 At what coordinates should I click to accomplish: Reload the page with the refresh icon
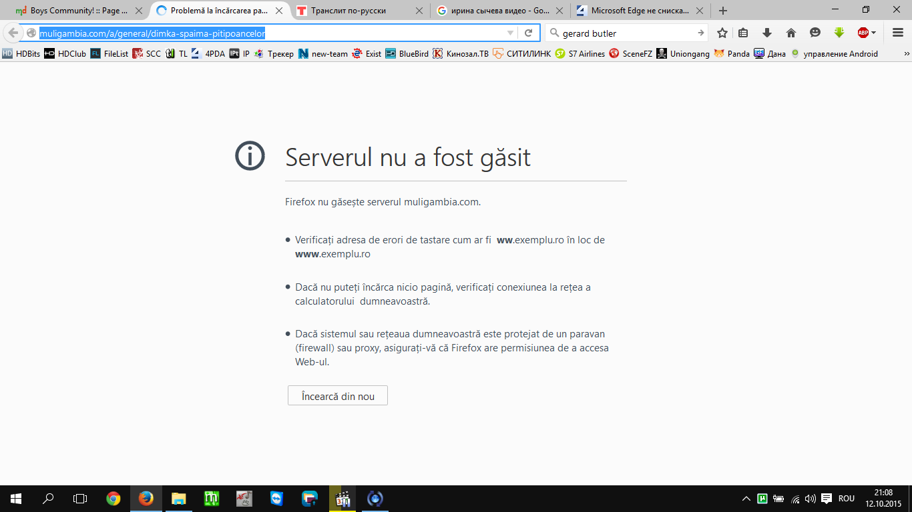coord(528,33)
